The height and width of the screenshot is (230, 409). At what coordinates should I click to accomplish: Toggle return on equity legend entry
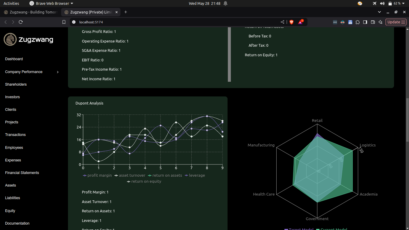[144, 181]
